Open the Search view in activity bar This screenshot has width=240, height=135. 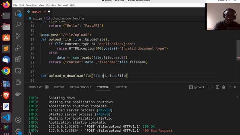pyautogui.click(x=18, y=24)
